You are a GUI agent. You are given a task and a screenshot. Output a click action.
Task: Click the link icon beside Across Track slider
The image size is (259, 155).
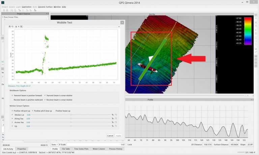click(113, 122)
